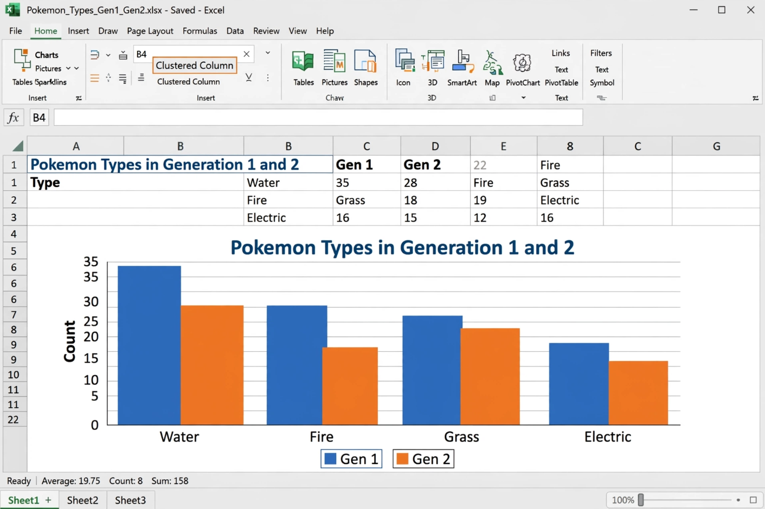Insert a SmartArt graphic
Screen dimensions: 765x509
(x=462, y=62)
